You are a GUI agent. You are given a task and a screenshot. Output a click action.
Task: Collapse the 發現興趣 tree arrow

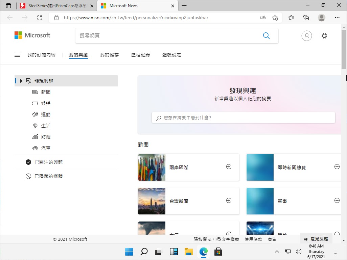pos(21,81)
